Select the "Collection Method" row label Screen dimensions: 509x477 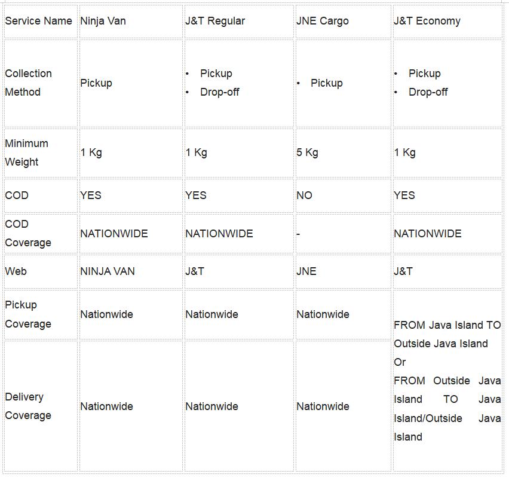tap(29, 82)
